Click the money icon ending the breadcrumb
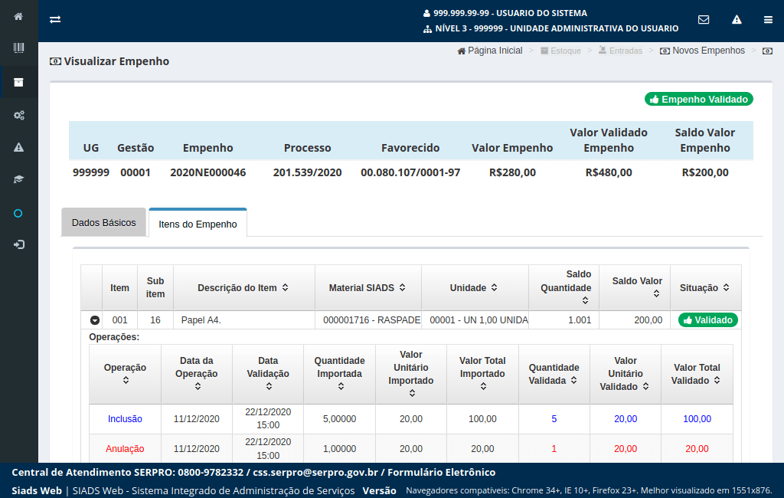784x498 pixels. (x=767, y=51)
